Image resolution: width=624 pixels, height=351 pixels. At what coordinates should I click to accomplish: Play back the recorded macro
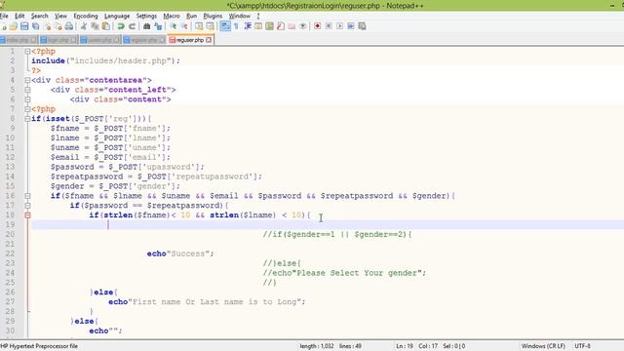click(x=339, y=26)
